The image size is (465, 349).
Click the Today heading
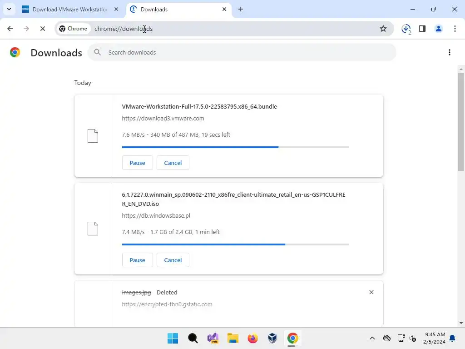[x=83, y=83]
